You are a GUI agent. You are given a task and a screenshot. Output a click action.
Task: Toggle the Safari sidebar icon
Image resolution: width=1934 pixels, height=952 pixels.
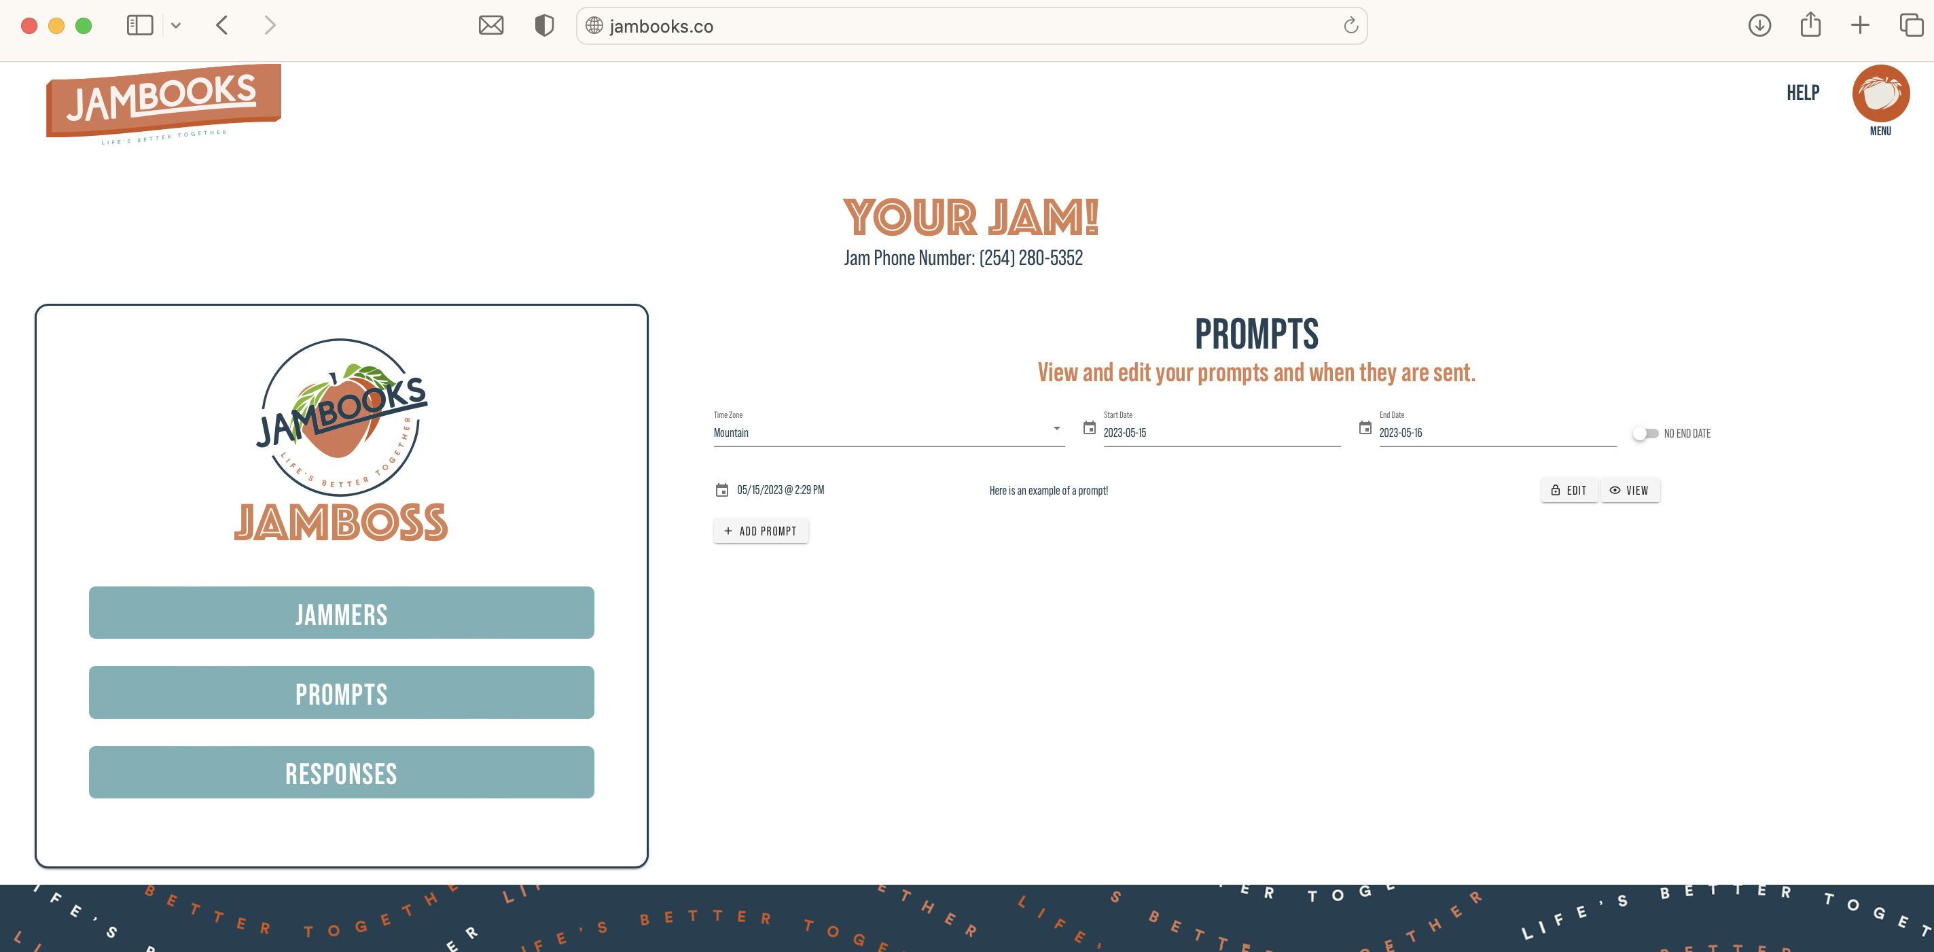[x=140, y=26]
